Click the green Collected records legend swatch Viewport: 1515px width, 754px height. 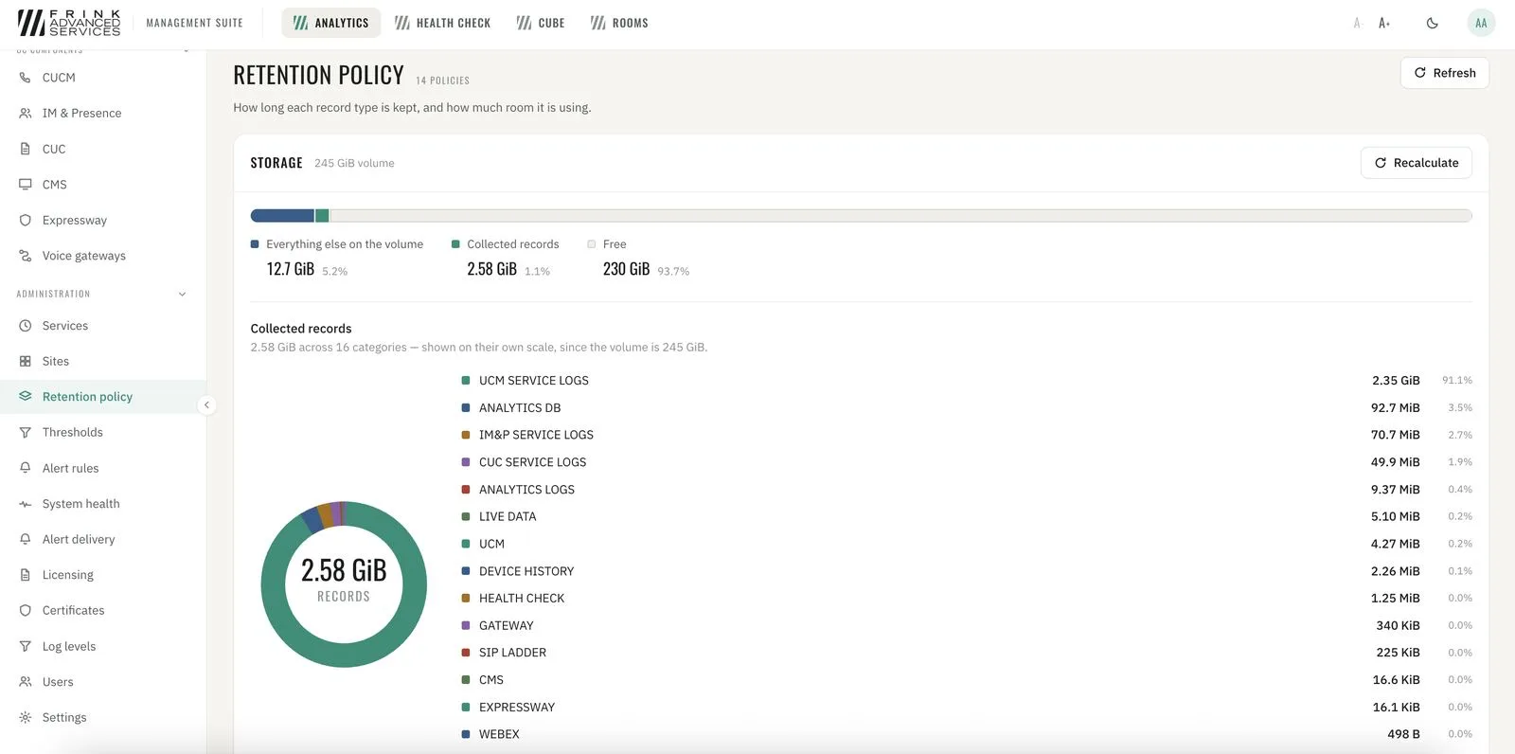click(455, 244)
